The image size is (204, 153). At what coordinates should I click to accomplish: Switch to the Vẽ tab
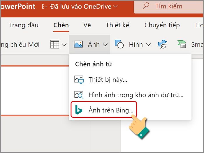coord(87,25)
